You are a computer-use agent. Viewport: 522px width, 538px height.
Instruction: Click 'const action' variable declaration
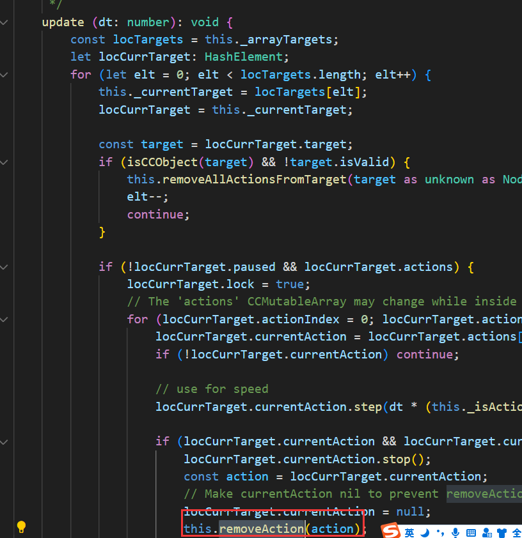tap(226, 477)
